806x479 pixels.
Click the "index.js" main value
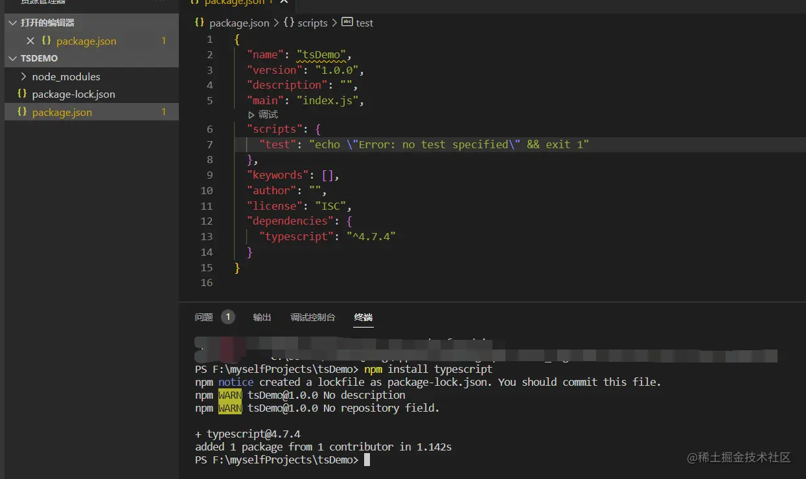328,100
